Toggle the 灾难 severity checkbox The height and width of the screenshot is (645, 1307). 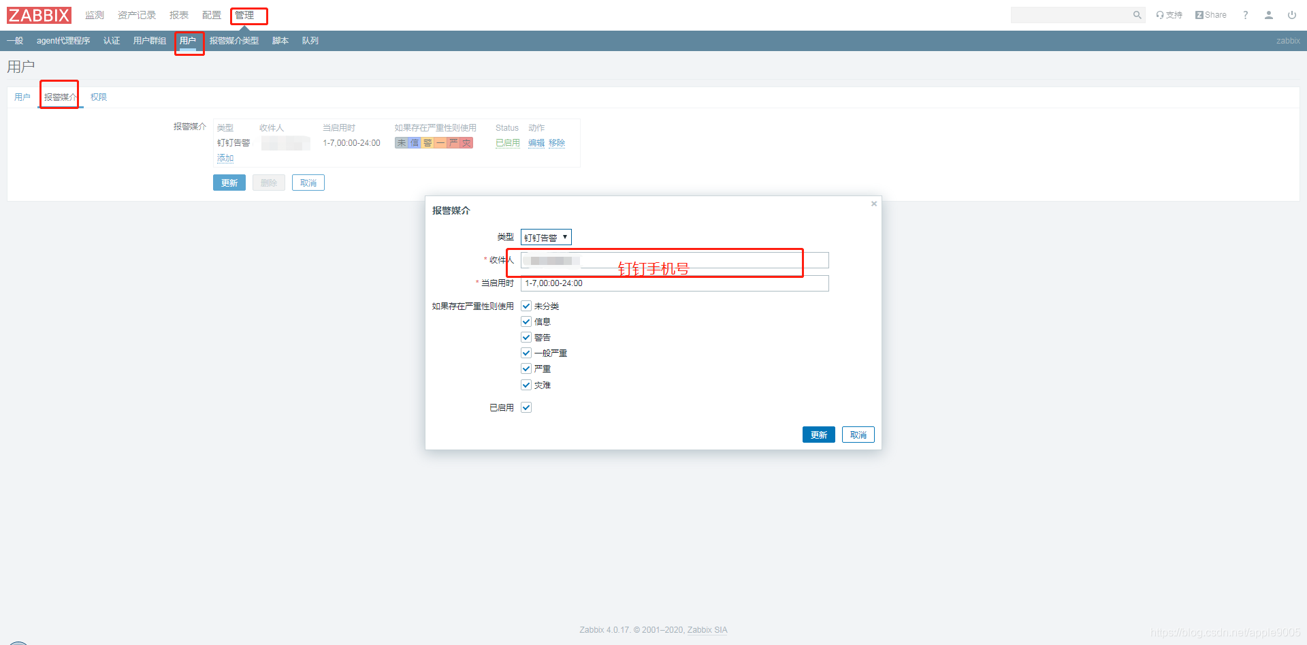click(x=526, y=385)
